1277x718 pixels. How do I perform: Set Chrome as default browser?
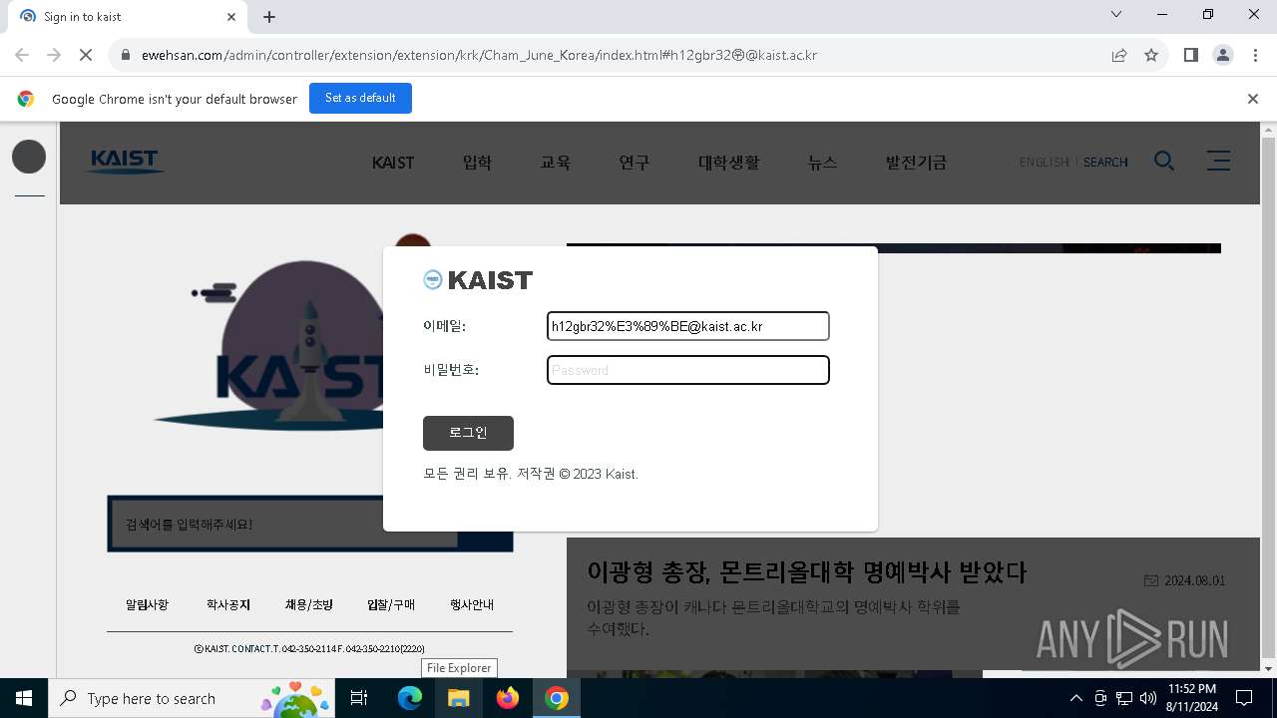360,98
